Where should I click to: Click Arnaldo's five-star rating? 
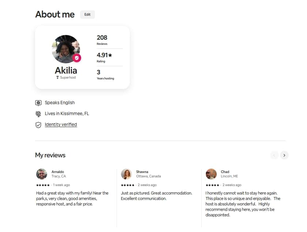(43, 185)
